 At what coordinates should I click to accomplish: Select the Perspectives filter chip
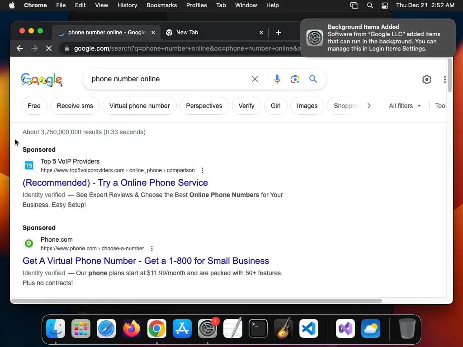click(x=204, y=106)
